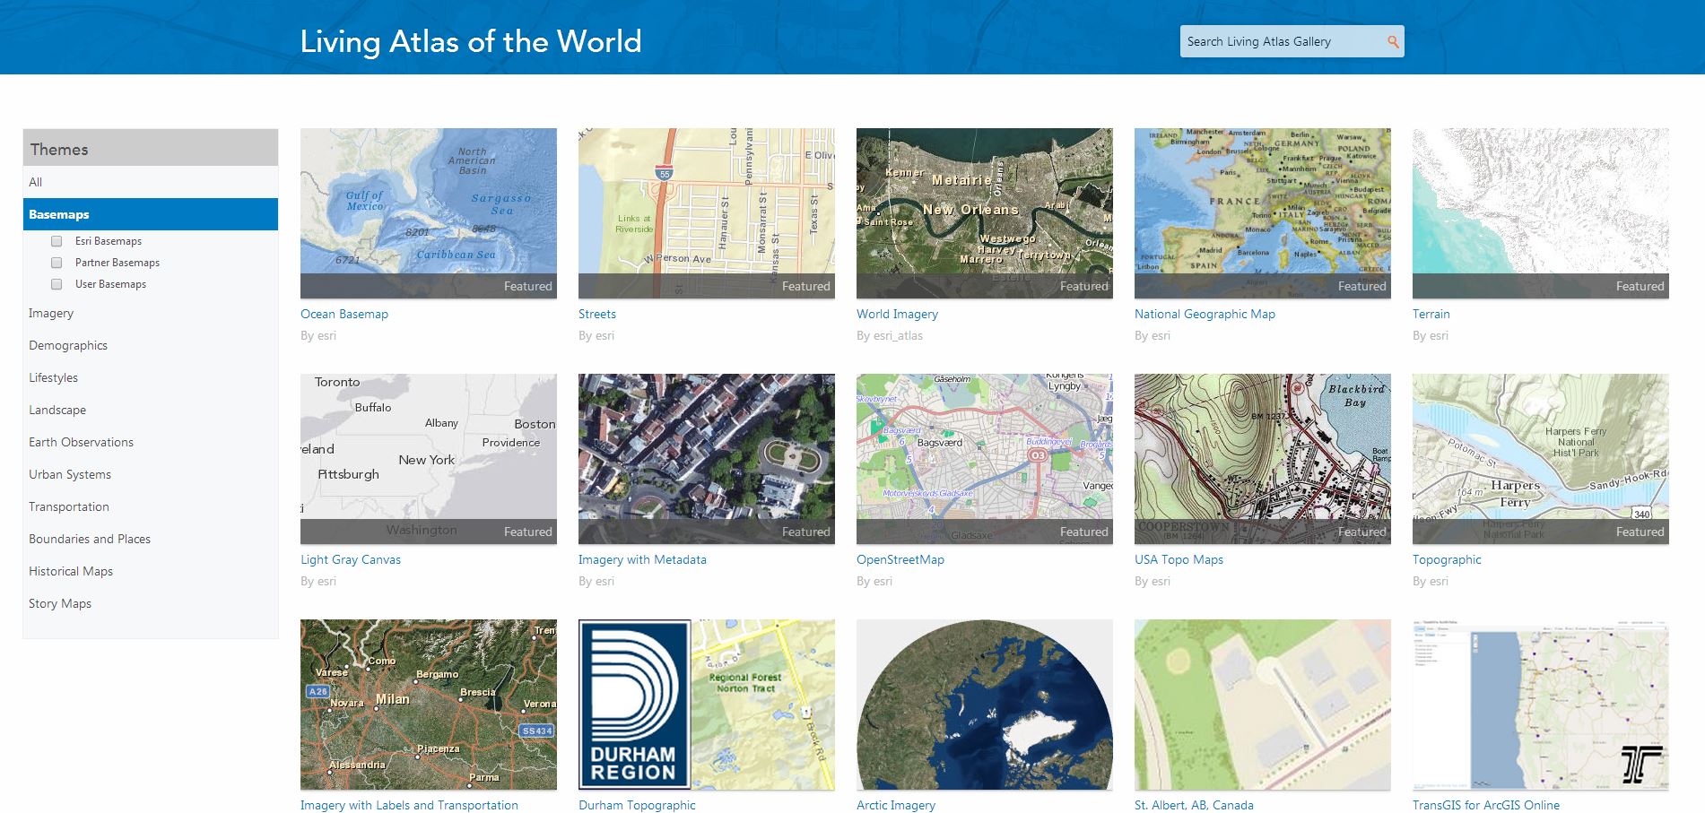The height and width of the screenshot is (813, 1705).
Task: Check the User Basemaps checkbox
Action: pyautogui.click(x=57, y=284)
